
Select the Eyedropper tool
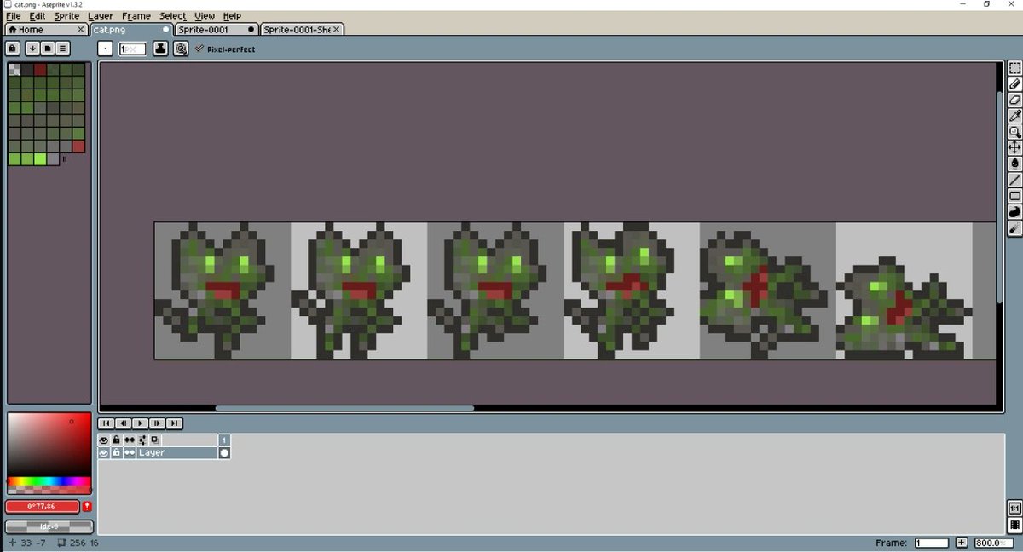click(x=1014, y=116)
